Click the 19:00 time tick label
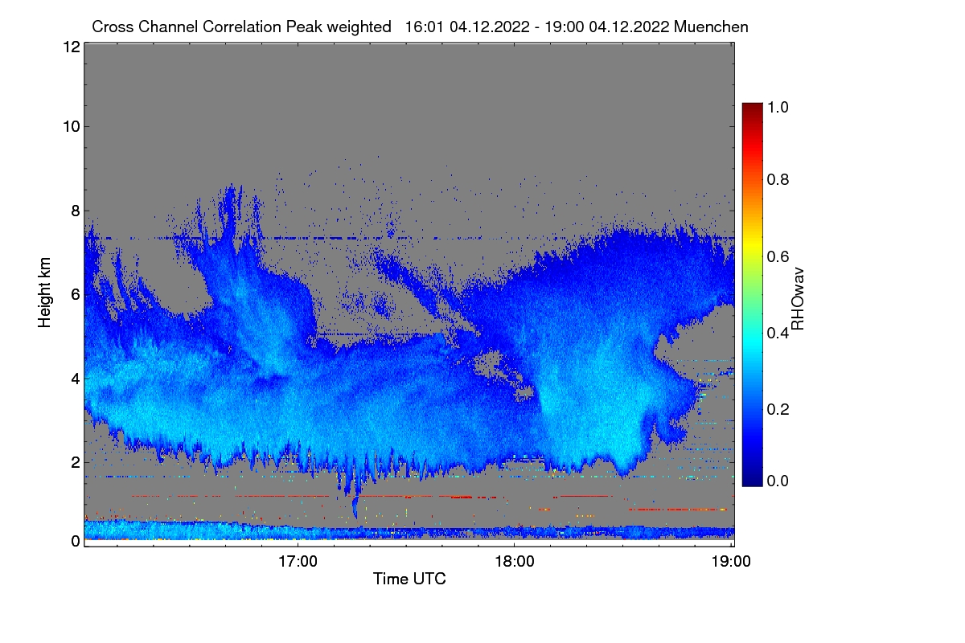Image resolution: width=965 pixels, height=643 pixels. (731, 561)
